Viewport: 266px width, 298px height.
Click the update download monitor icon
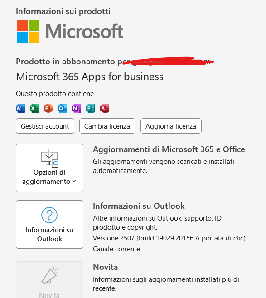click(x=50, y=159)
